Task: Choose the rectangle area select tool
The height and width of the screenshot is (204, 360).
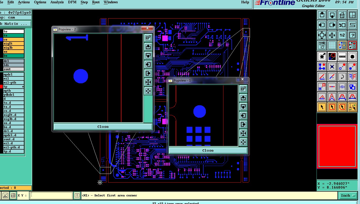Action: 332,107
